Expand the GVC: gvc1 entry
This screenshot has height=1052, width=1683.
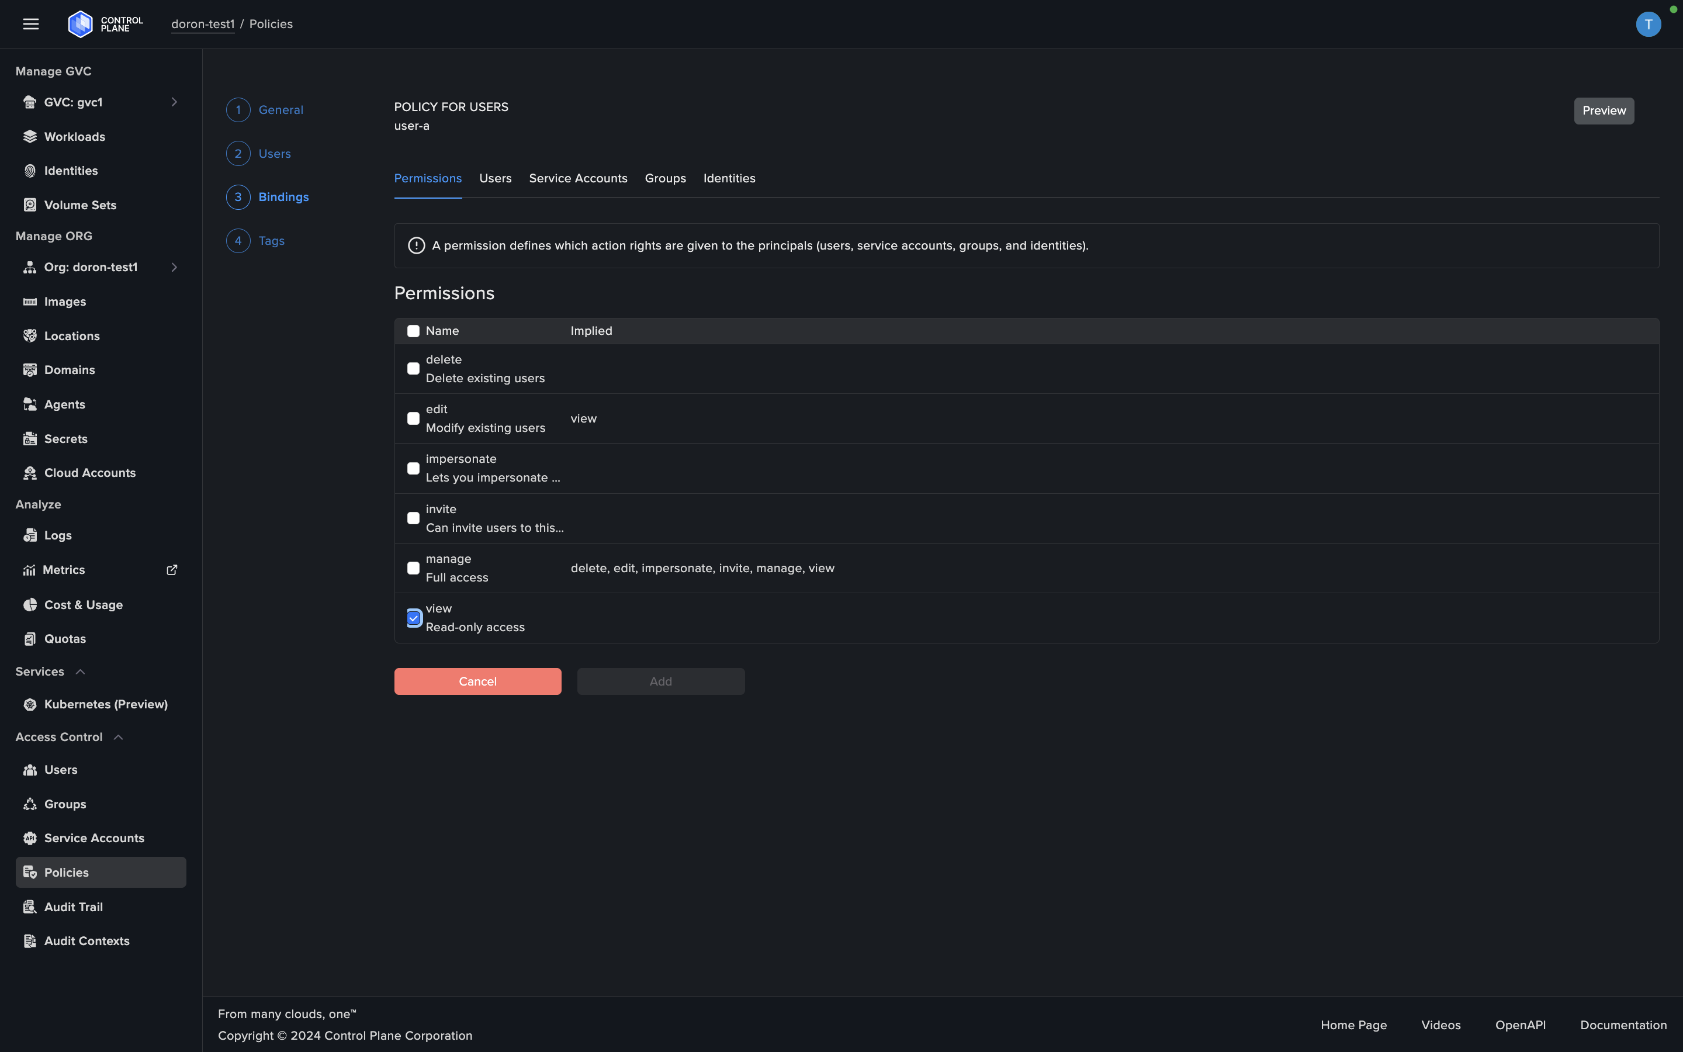pyautogui.click(x=174, y=102)
